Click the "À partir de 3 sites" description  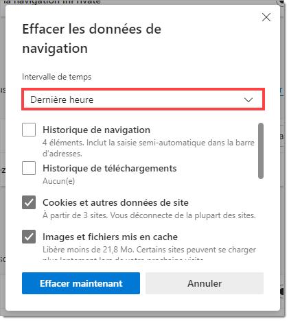[x=149, y=215]
